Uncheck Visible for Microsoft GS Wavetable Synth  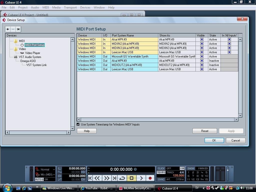coord(202,56)
